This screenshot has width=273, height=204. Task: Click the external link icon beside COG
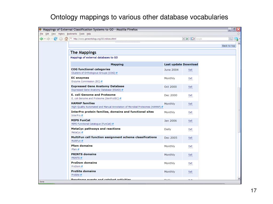(x=117, y=73)
